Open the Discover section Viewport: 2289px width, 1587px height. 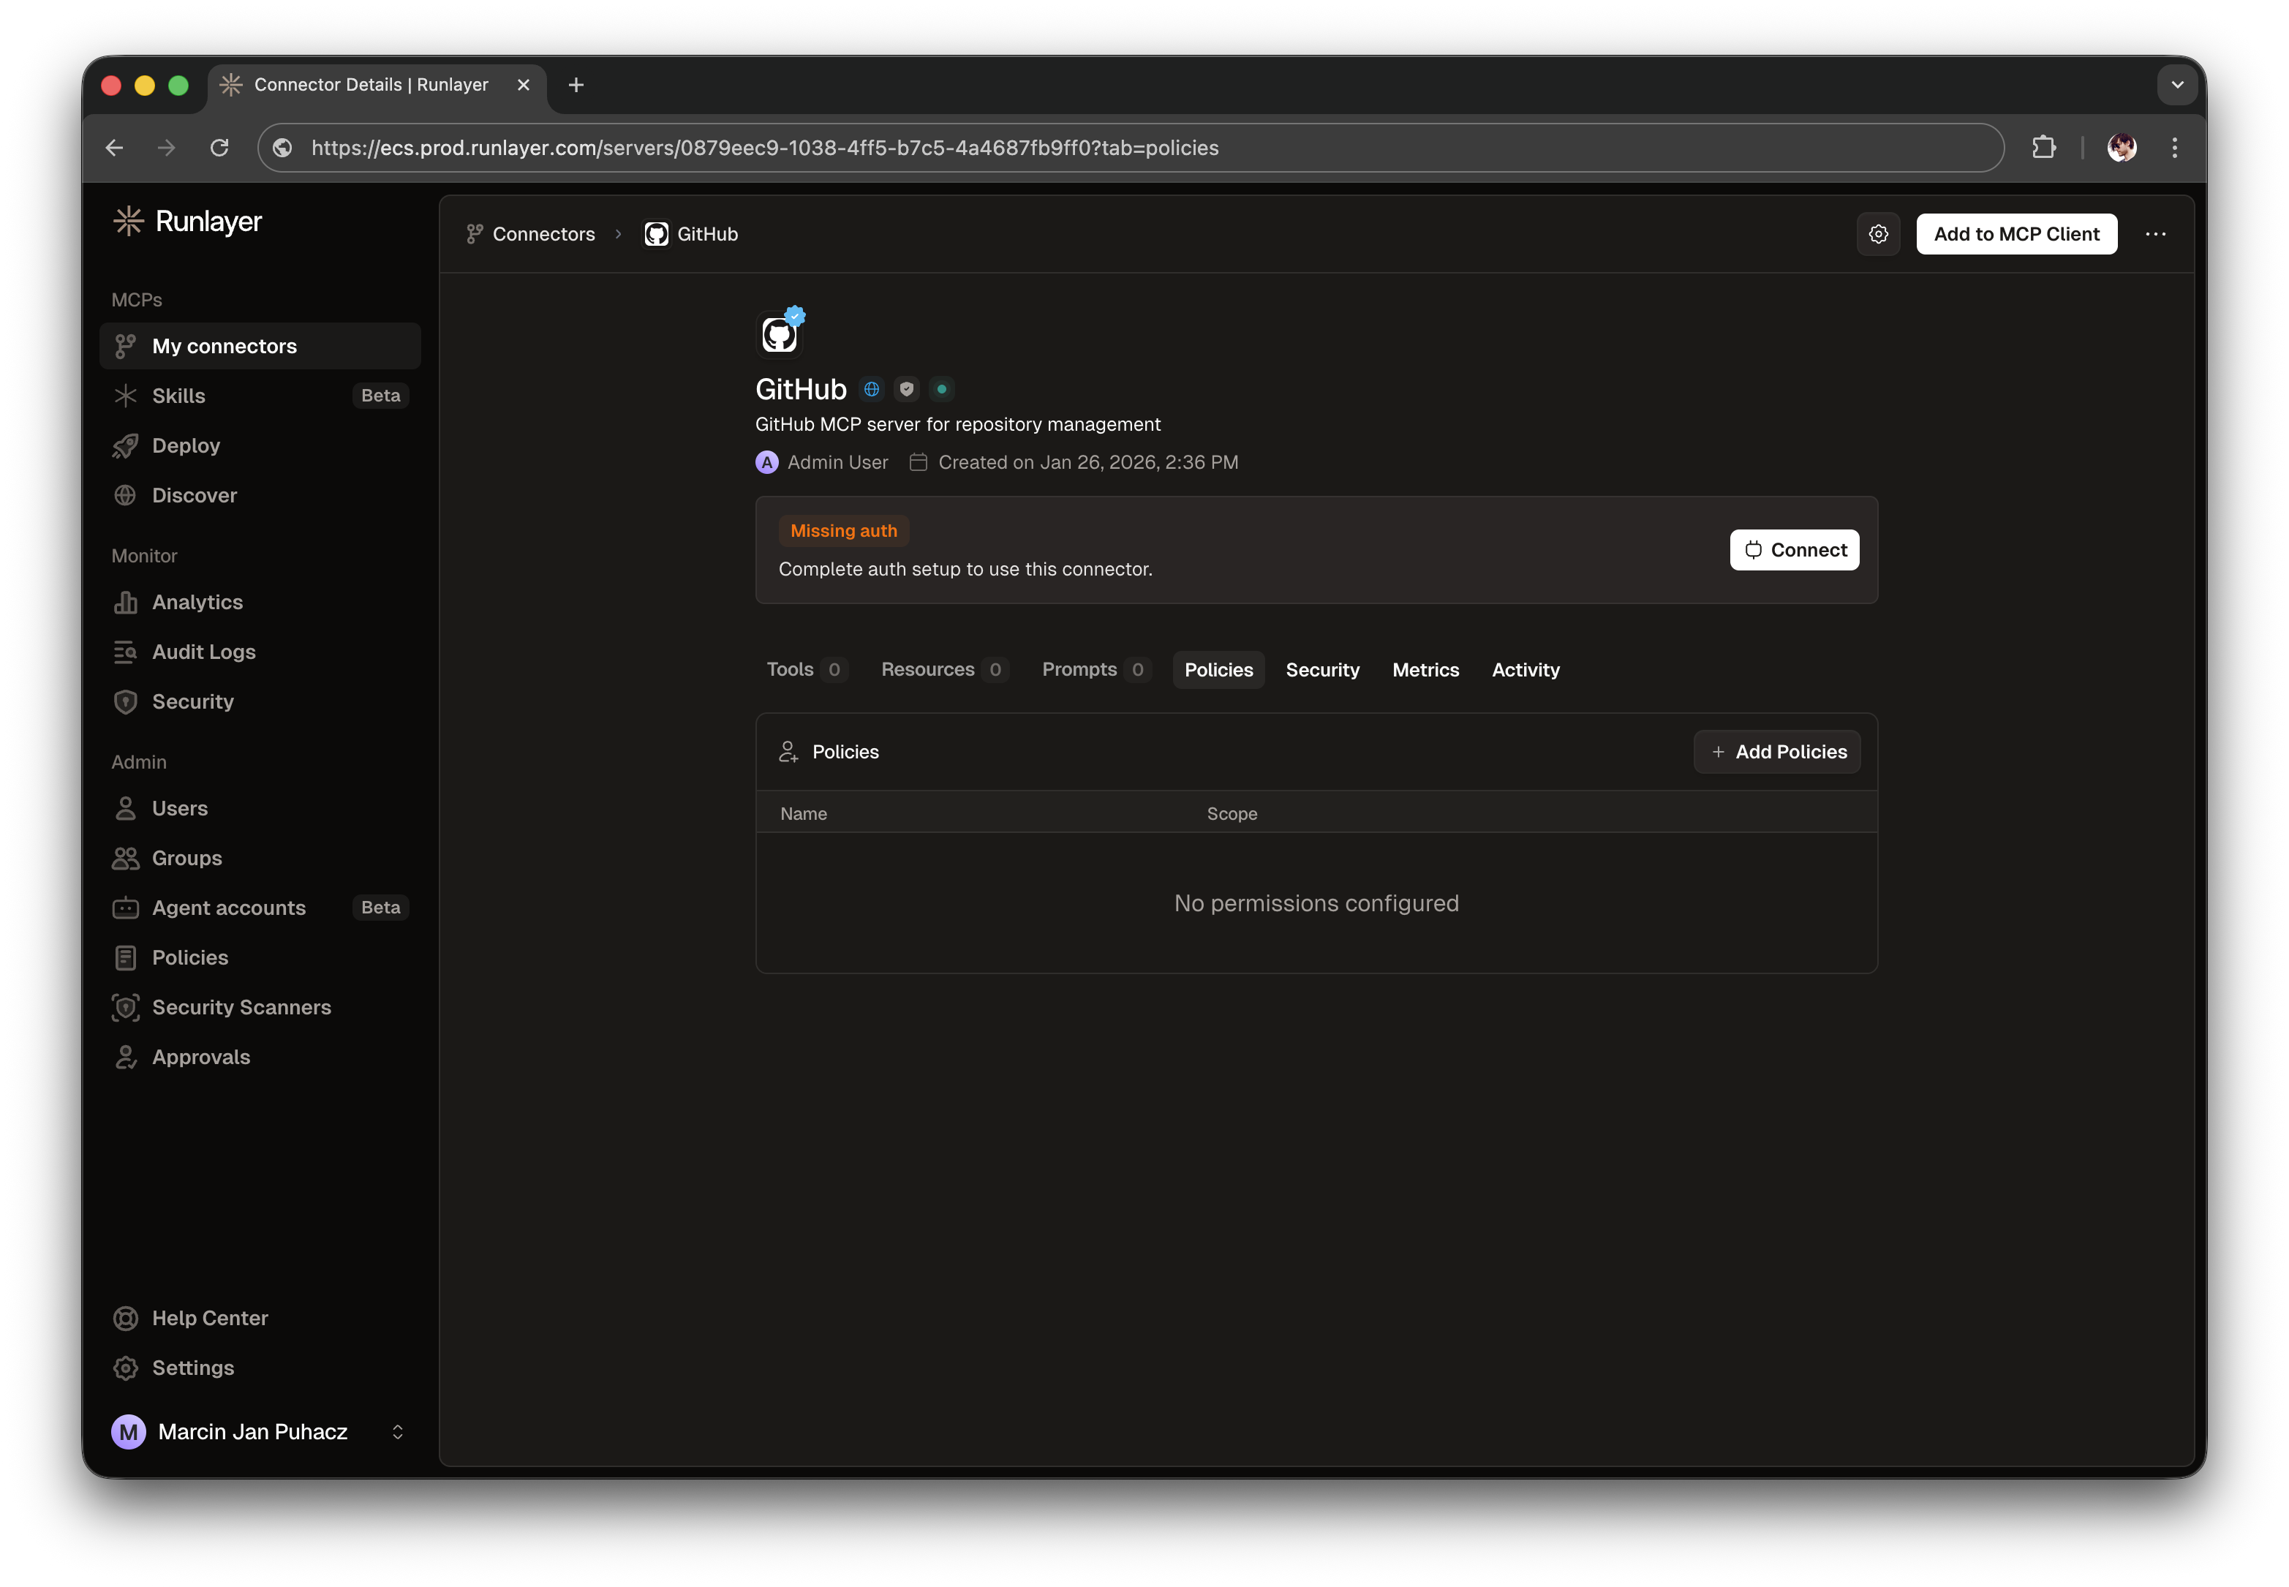(x=194, y=494)
